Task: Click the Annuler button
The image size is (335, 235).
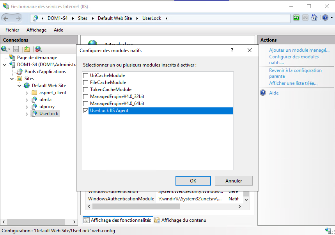Action: click(x=234, y=181)
